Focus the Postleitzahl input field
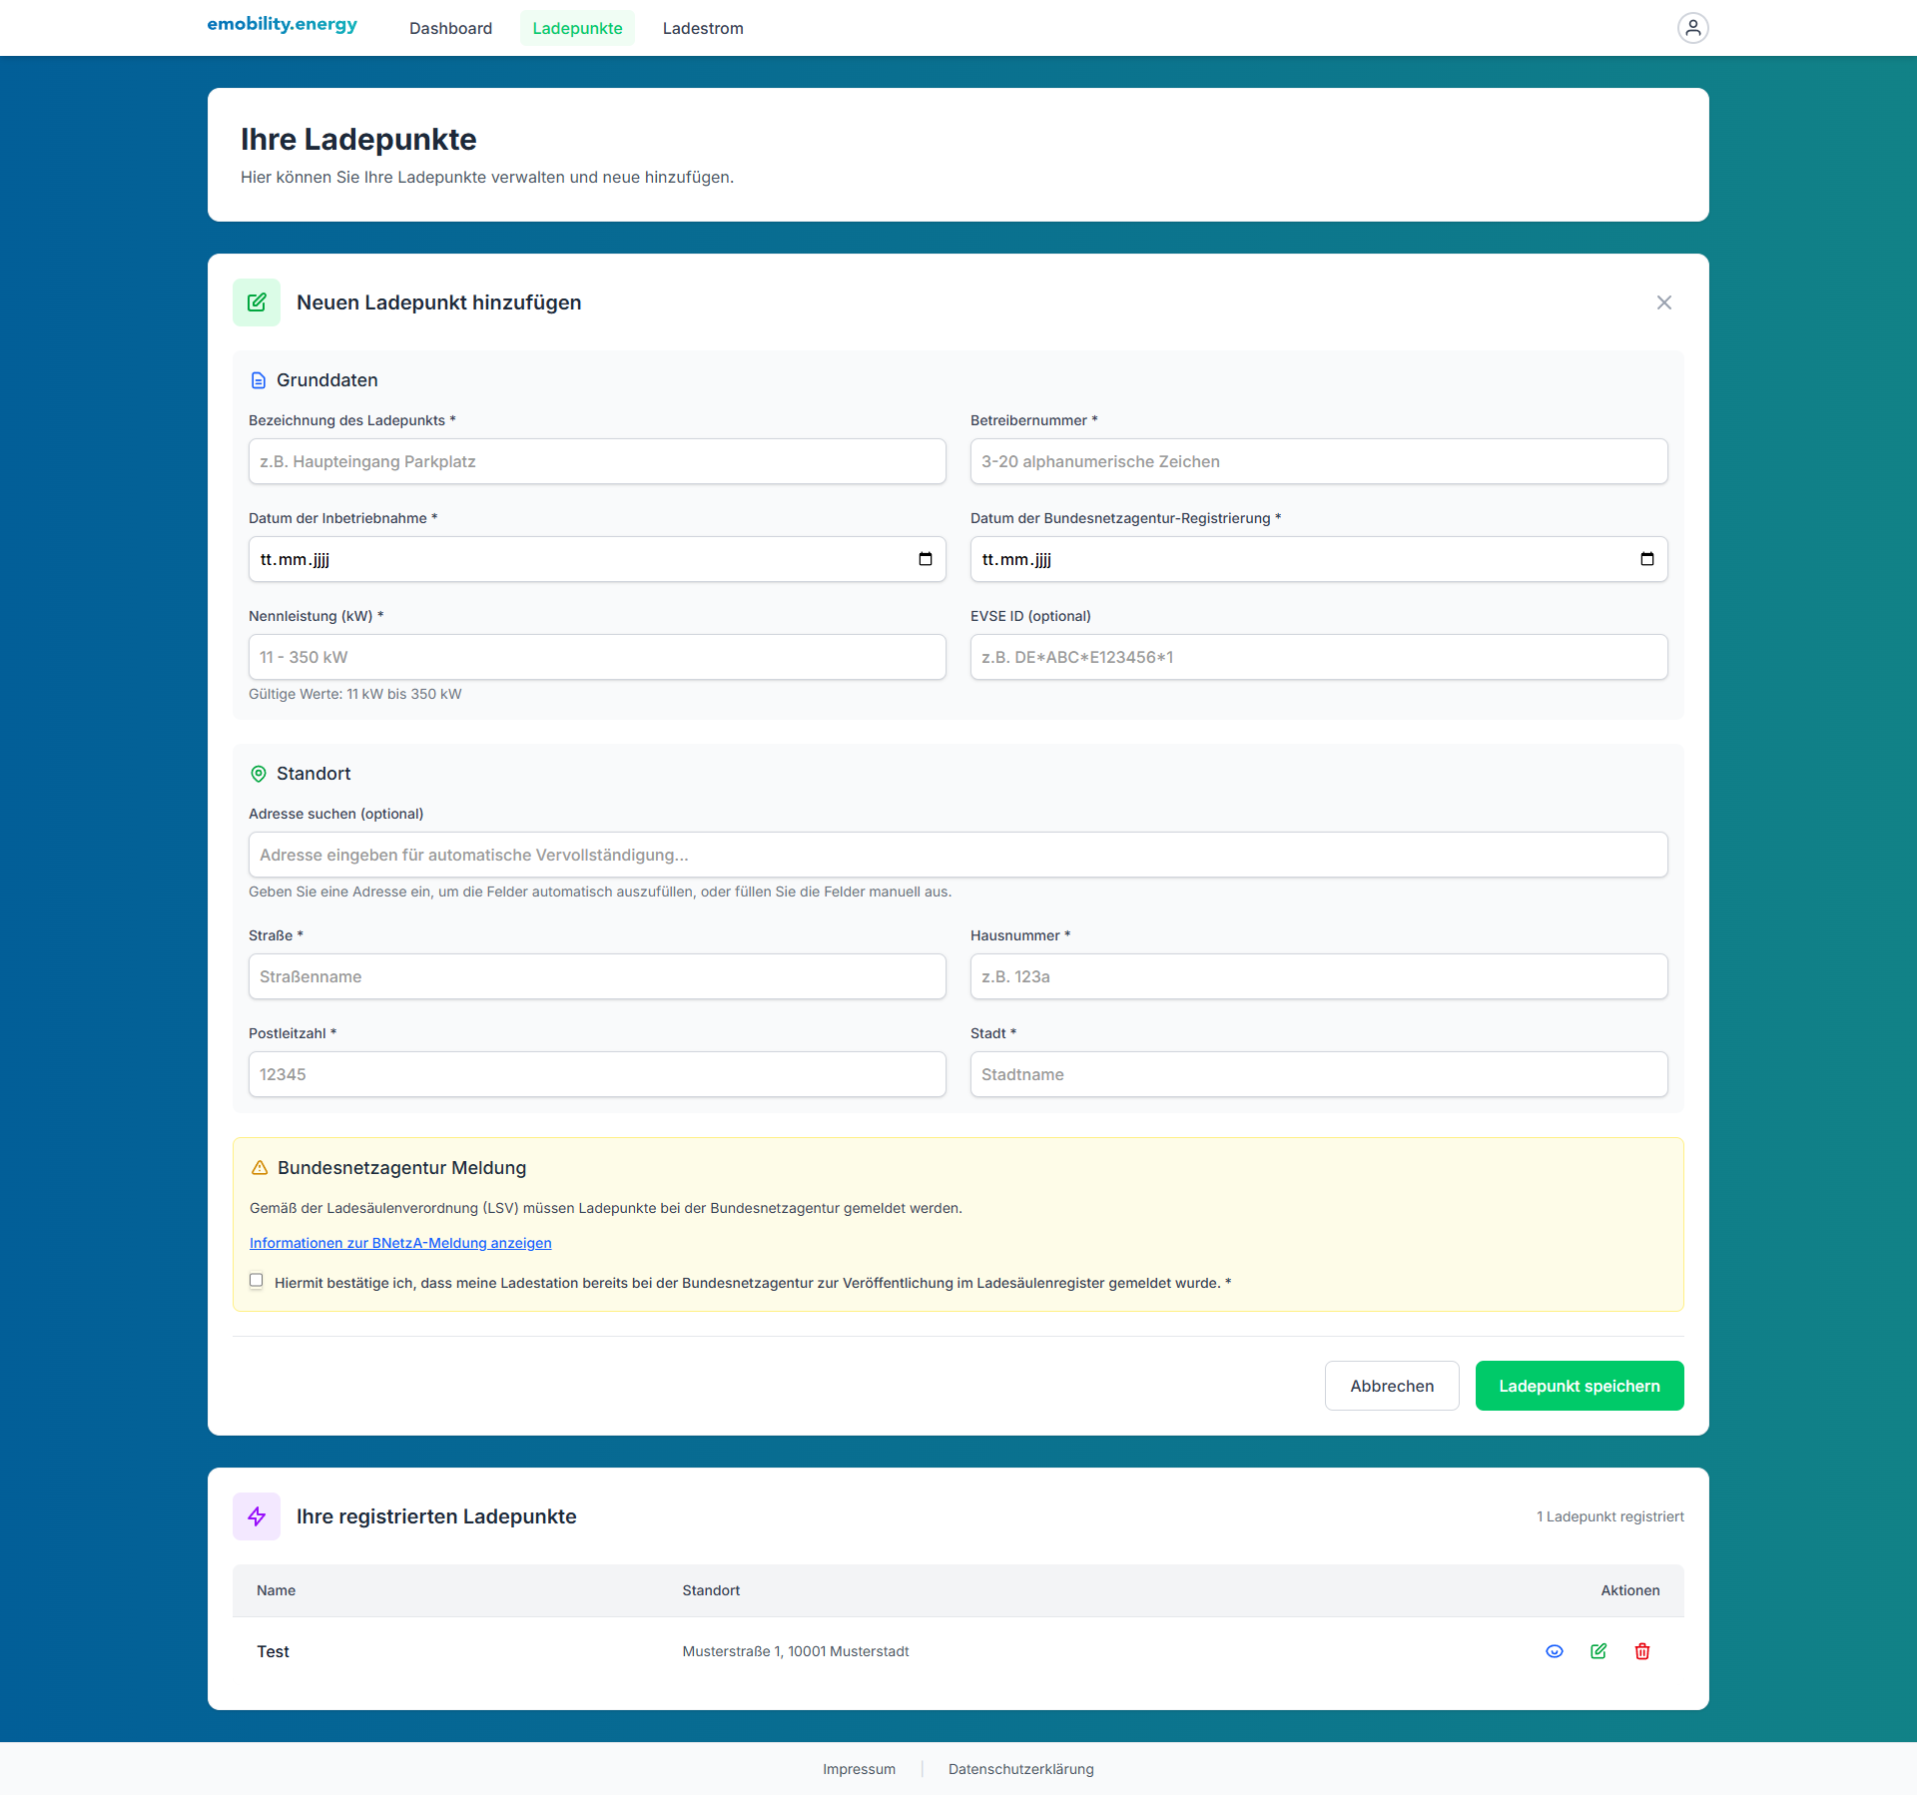The height and width of the screenshot is (1795, 1917). (x=597, y=1074)
